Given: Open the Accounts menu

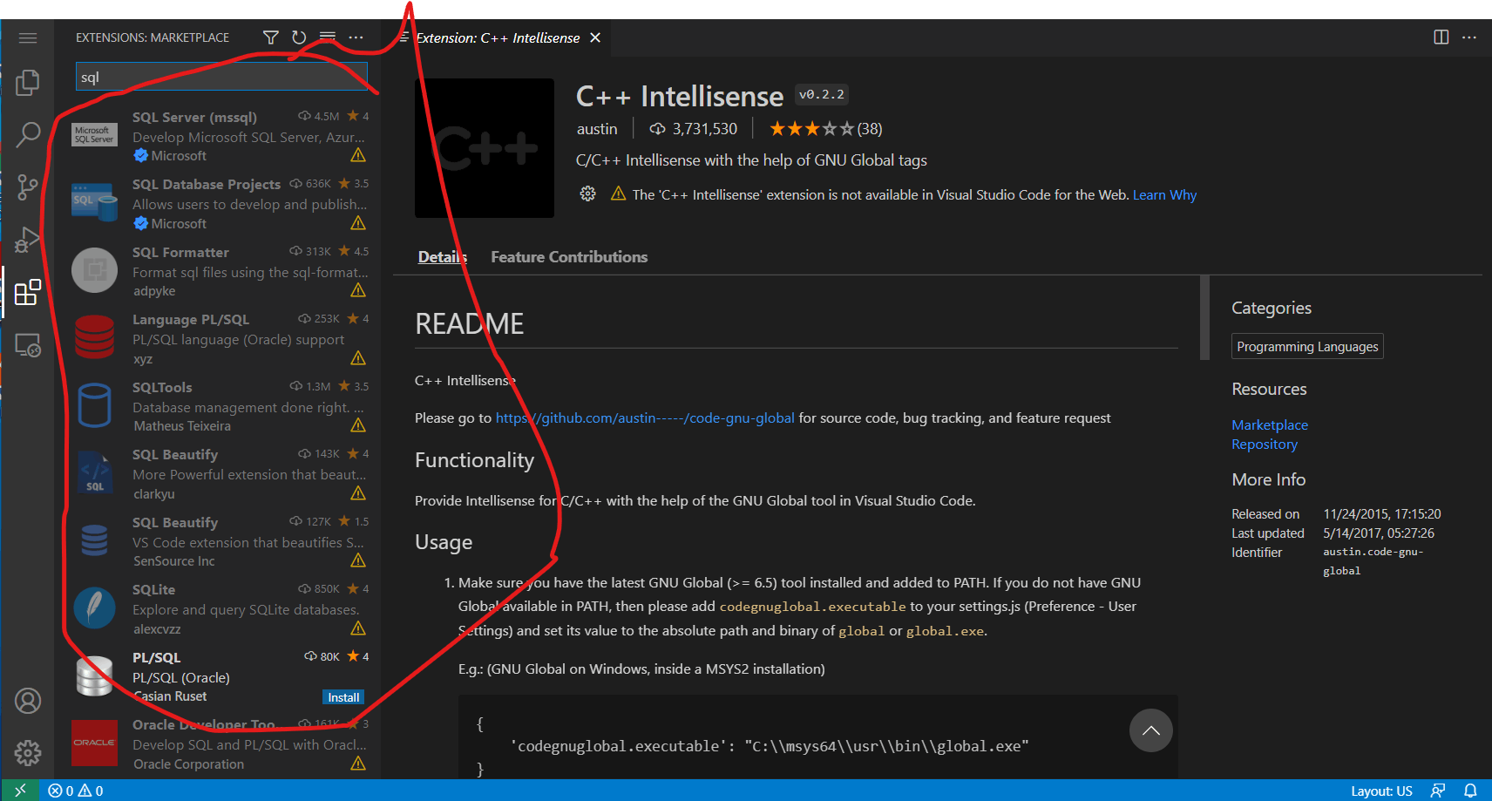Looking at the screenshot, I should pyautogui.click(x=28, y=701).
